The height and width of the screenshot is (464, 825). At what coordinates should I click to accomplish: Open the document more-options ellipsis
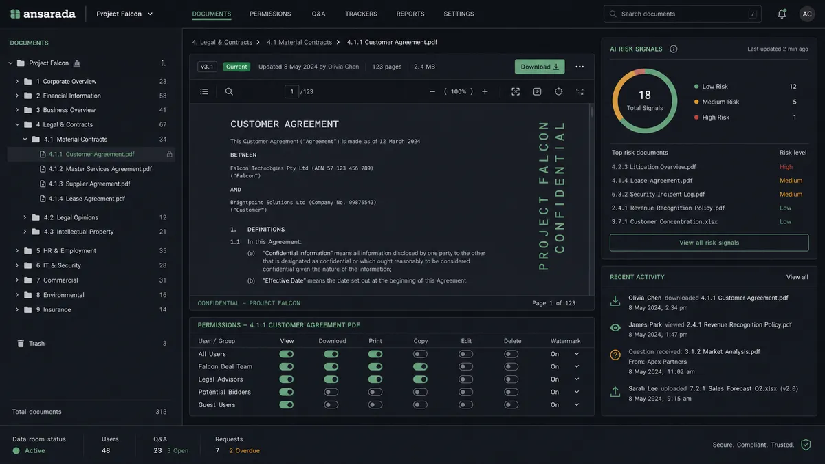(580, 67)
